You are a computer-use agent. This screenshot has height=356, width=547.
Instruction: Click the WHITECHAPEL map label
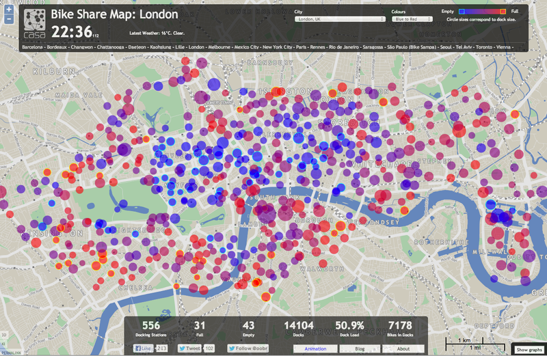(x=382, y=163)
